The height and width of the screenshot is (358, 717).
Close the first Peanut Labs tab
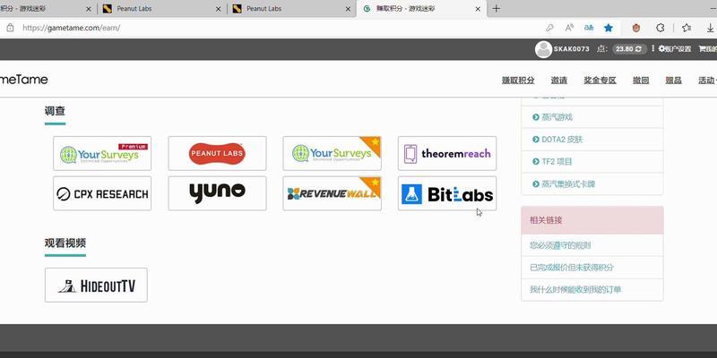(218, 9)
